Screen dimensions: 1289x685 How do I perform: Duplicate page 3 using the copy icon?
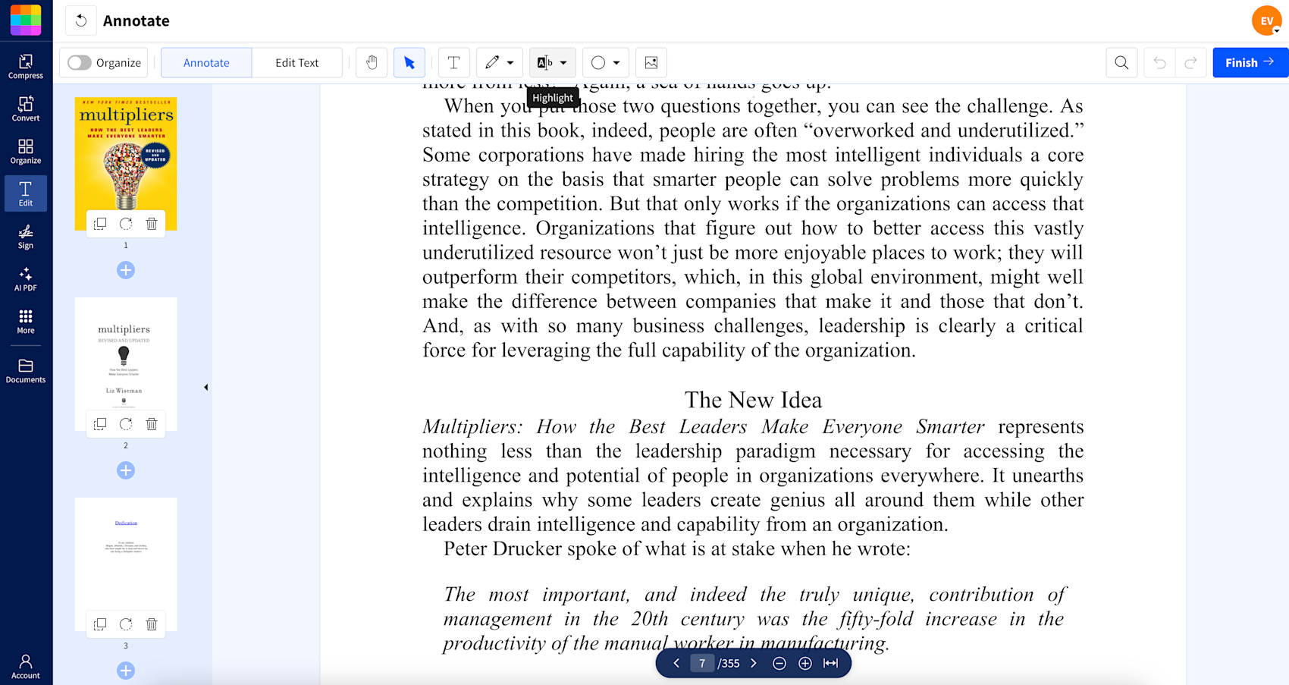[99, 624]
